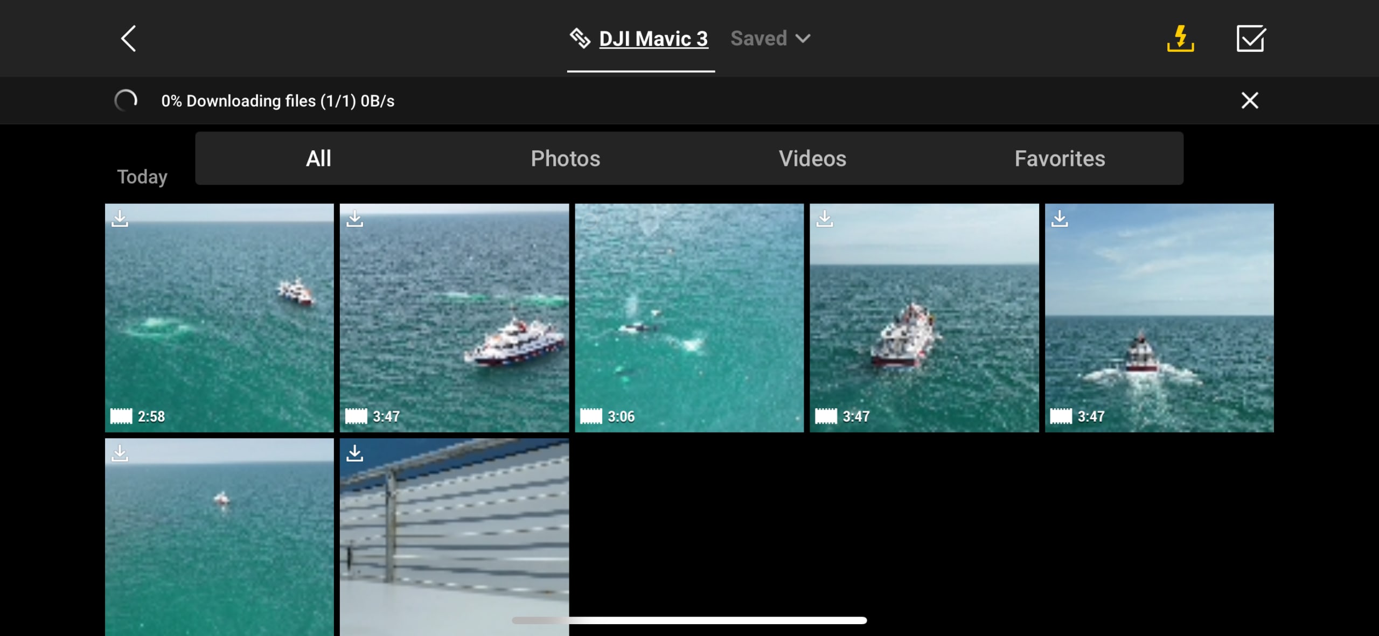Tap download icon on 2:58 video
The image size is (1379, 636).
pyautogui.click(x=120, y=219)
